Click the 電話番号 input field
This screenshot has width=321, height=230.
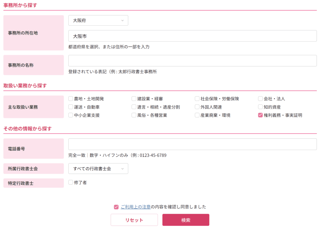pyautogui.click(x=192, y=144)
